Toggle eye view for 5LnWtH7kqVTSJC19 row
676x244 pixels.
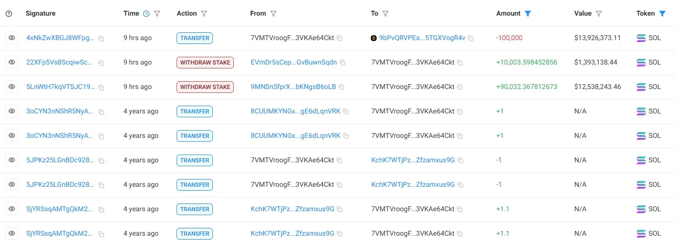point(12,87)
